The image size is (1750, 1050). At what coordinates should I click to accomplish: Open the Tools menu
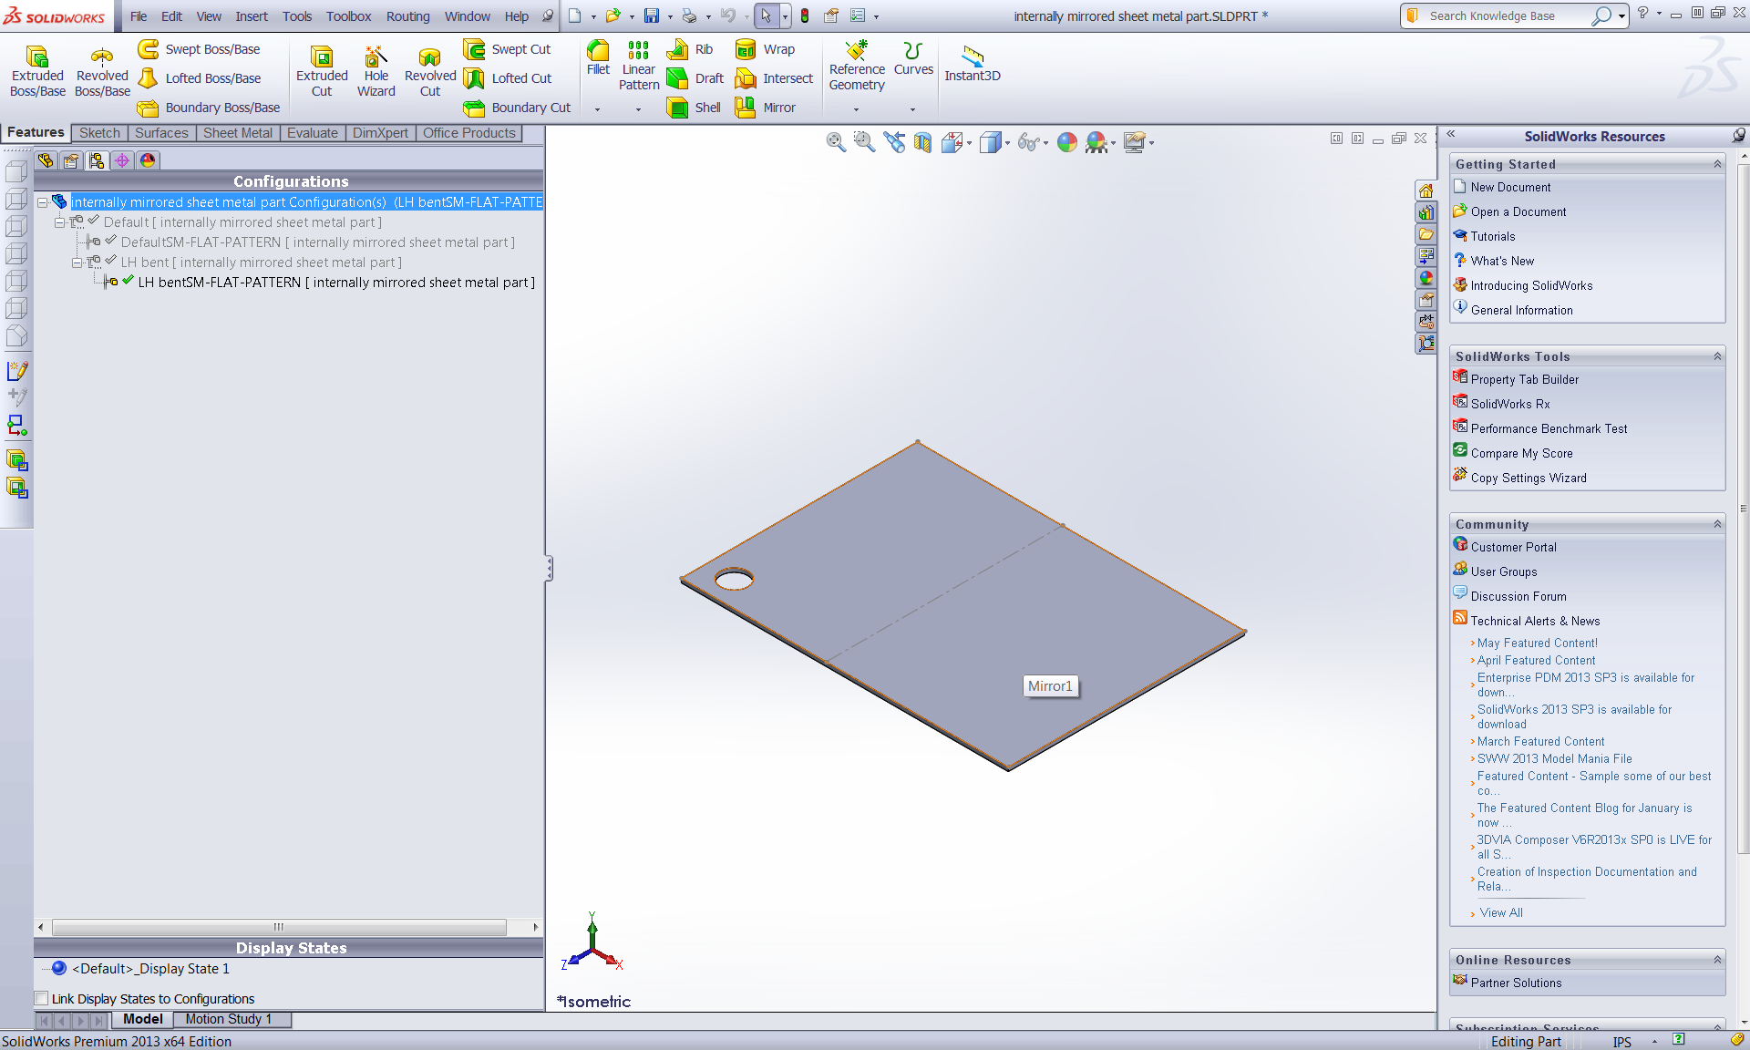pyautogui.click(x=297, y=16)
